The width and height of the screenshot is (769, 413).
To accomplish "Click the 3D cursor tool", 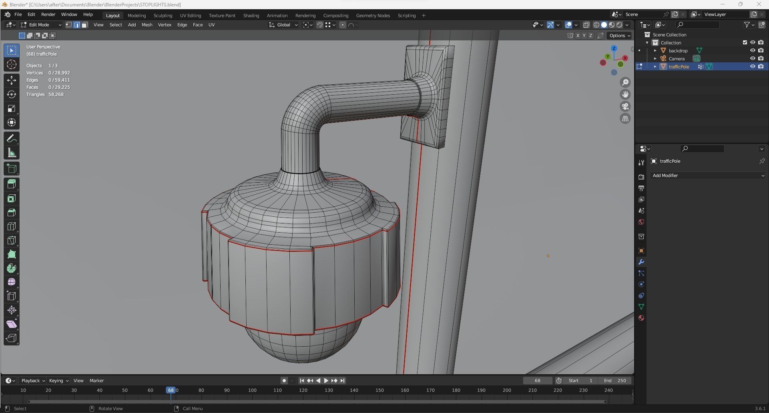I will pos(12,64).
